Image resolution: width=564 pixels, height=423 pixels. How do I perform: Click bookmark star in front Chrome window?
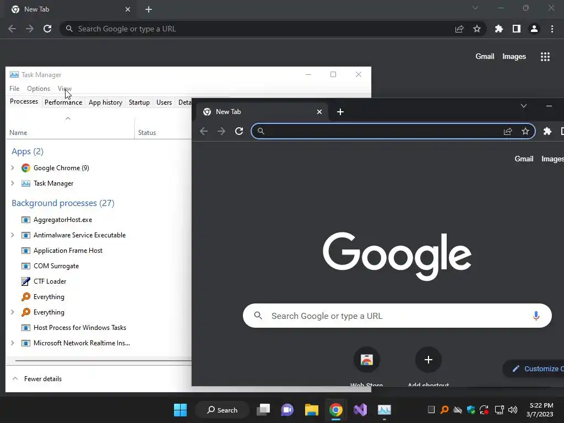coord(525,131)
